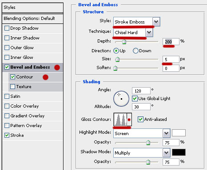Enable the Drop Shadow checkbox
The height and width of the screenshot is (170, 207).
point(7,28)
